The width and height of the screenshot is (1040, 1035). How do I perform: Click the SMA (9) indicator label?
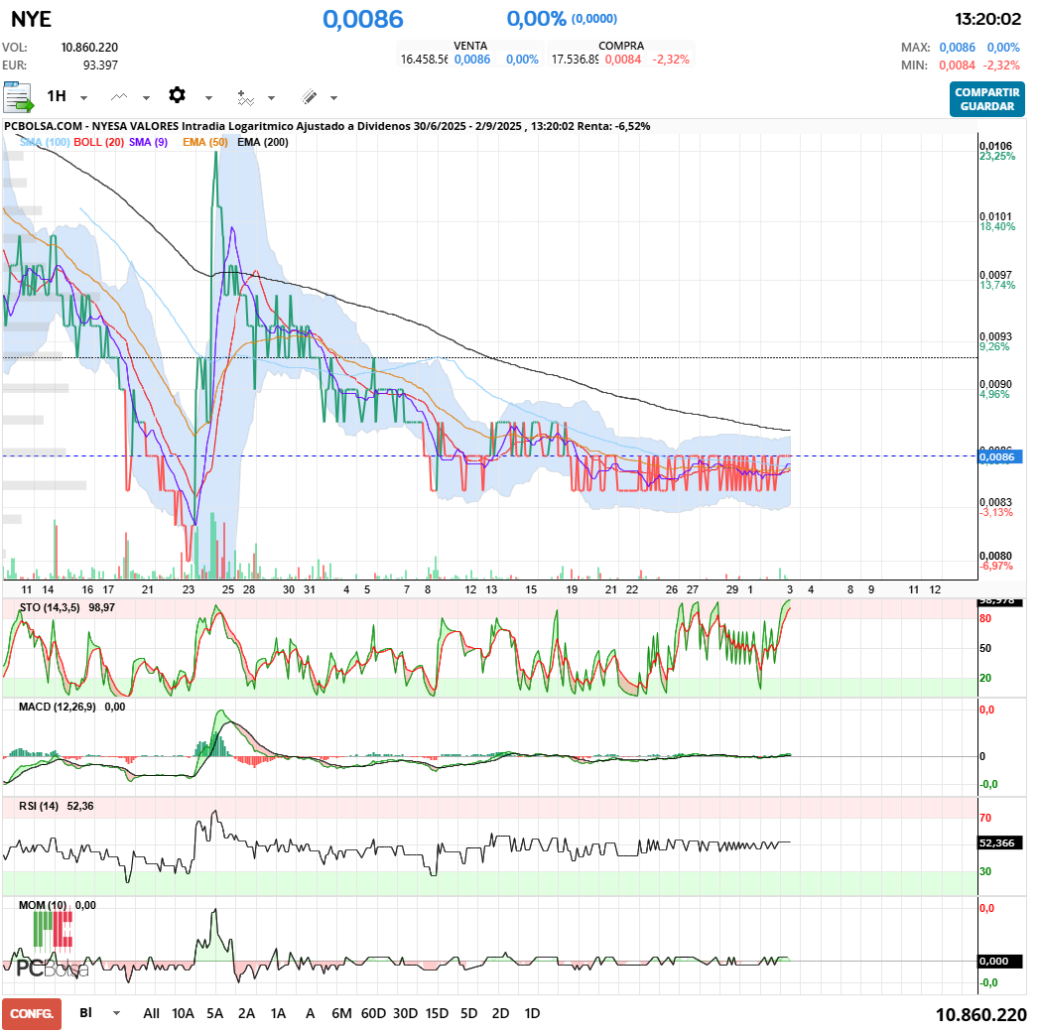[x=148, y=142]
